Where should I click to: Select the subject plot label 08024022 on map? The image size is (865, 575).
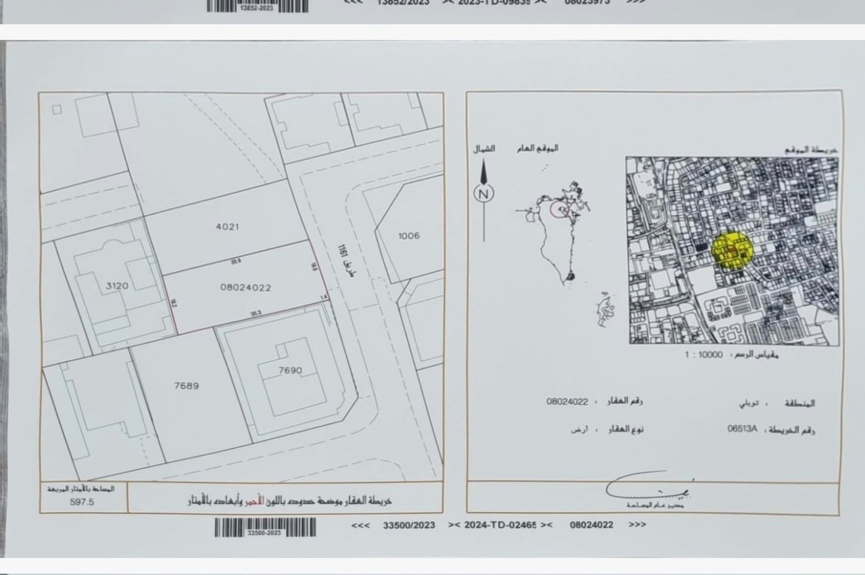[x=245, y=287]
